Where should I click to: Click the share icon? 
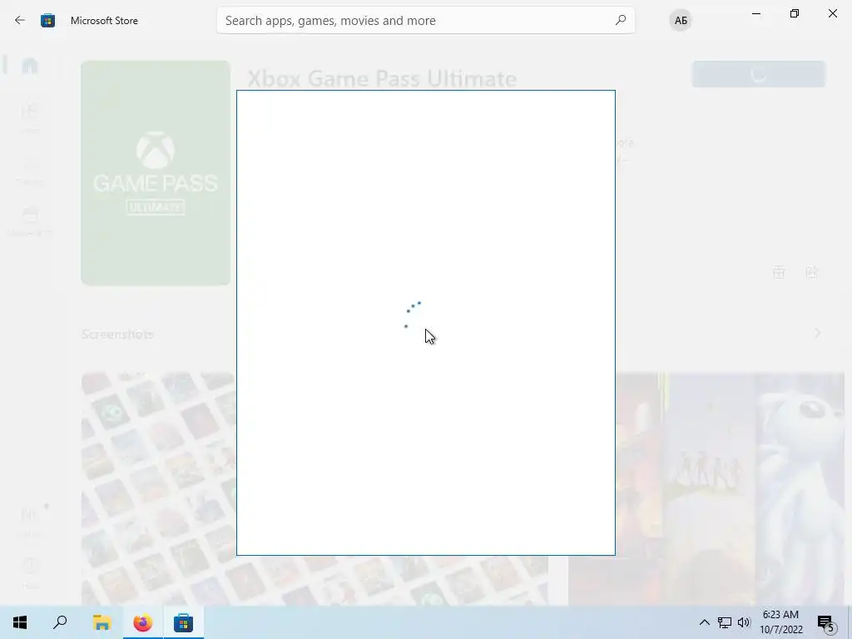[811, 272]
